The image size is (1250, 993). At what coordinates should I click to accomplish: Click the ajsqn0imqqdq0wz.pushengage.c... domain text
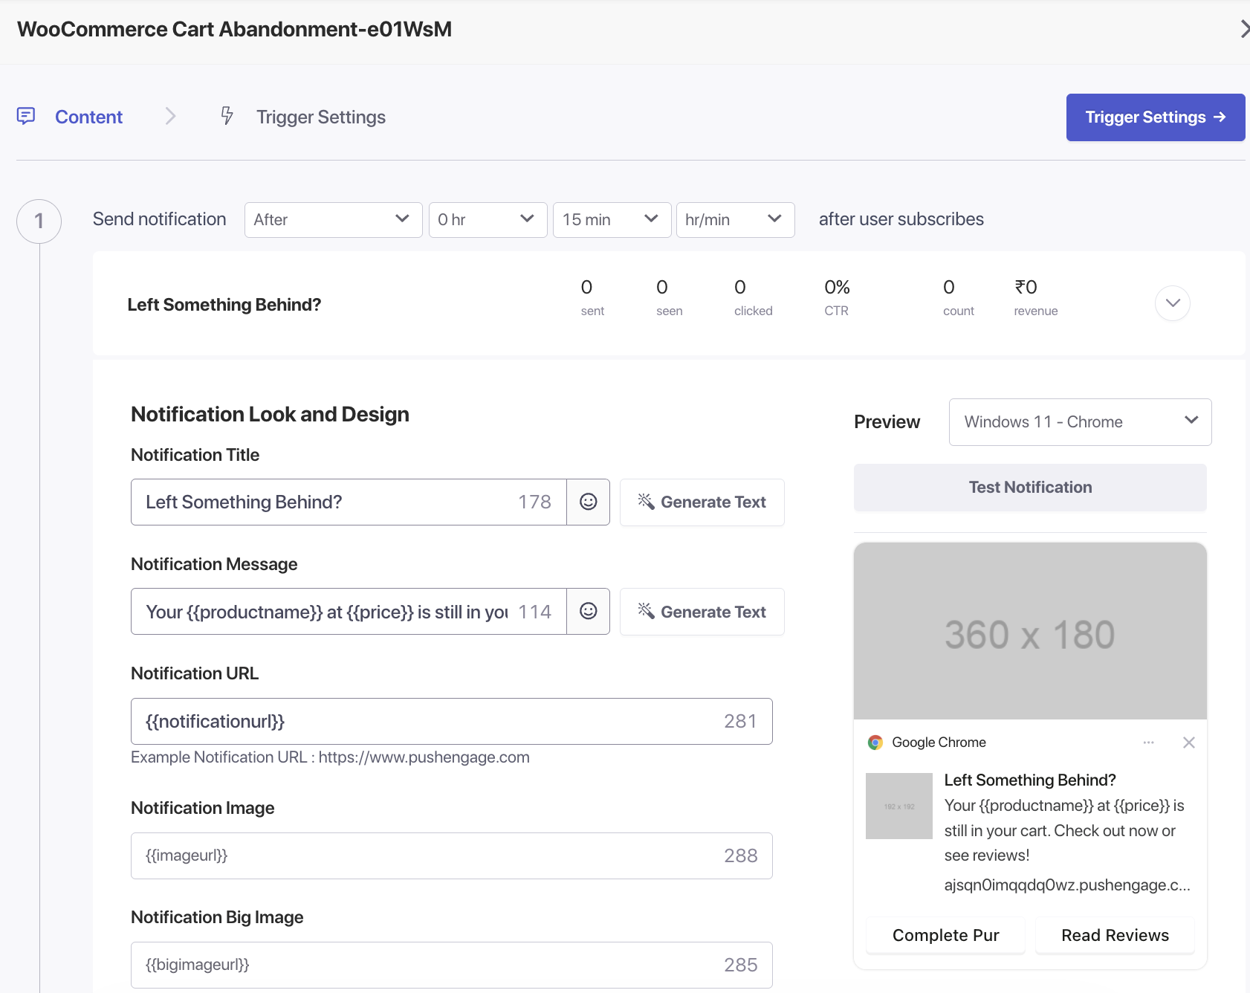(x=1066, y=884)
